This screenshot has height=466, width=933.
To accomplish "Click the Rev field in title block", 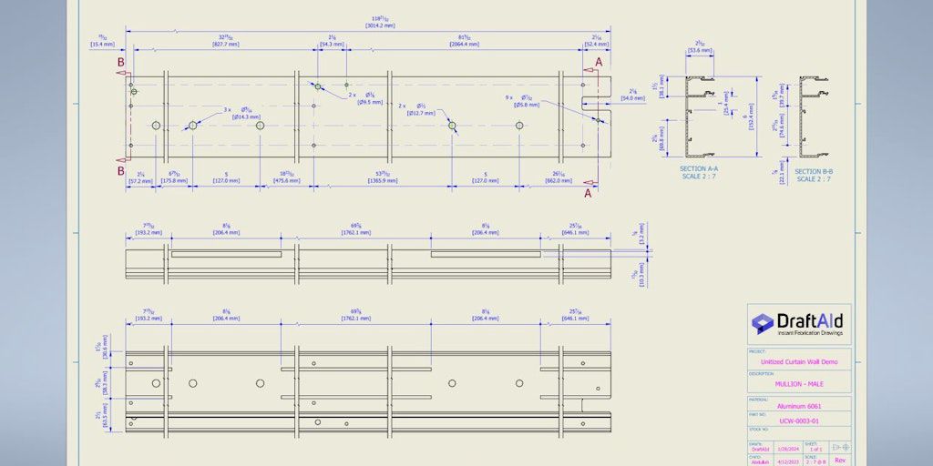I will point(839,460).
